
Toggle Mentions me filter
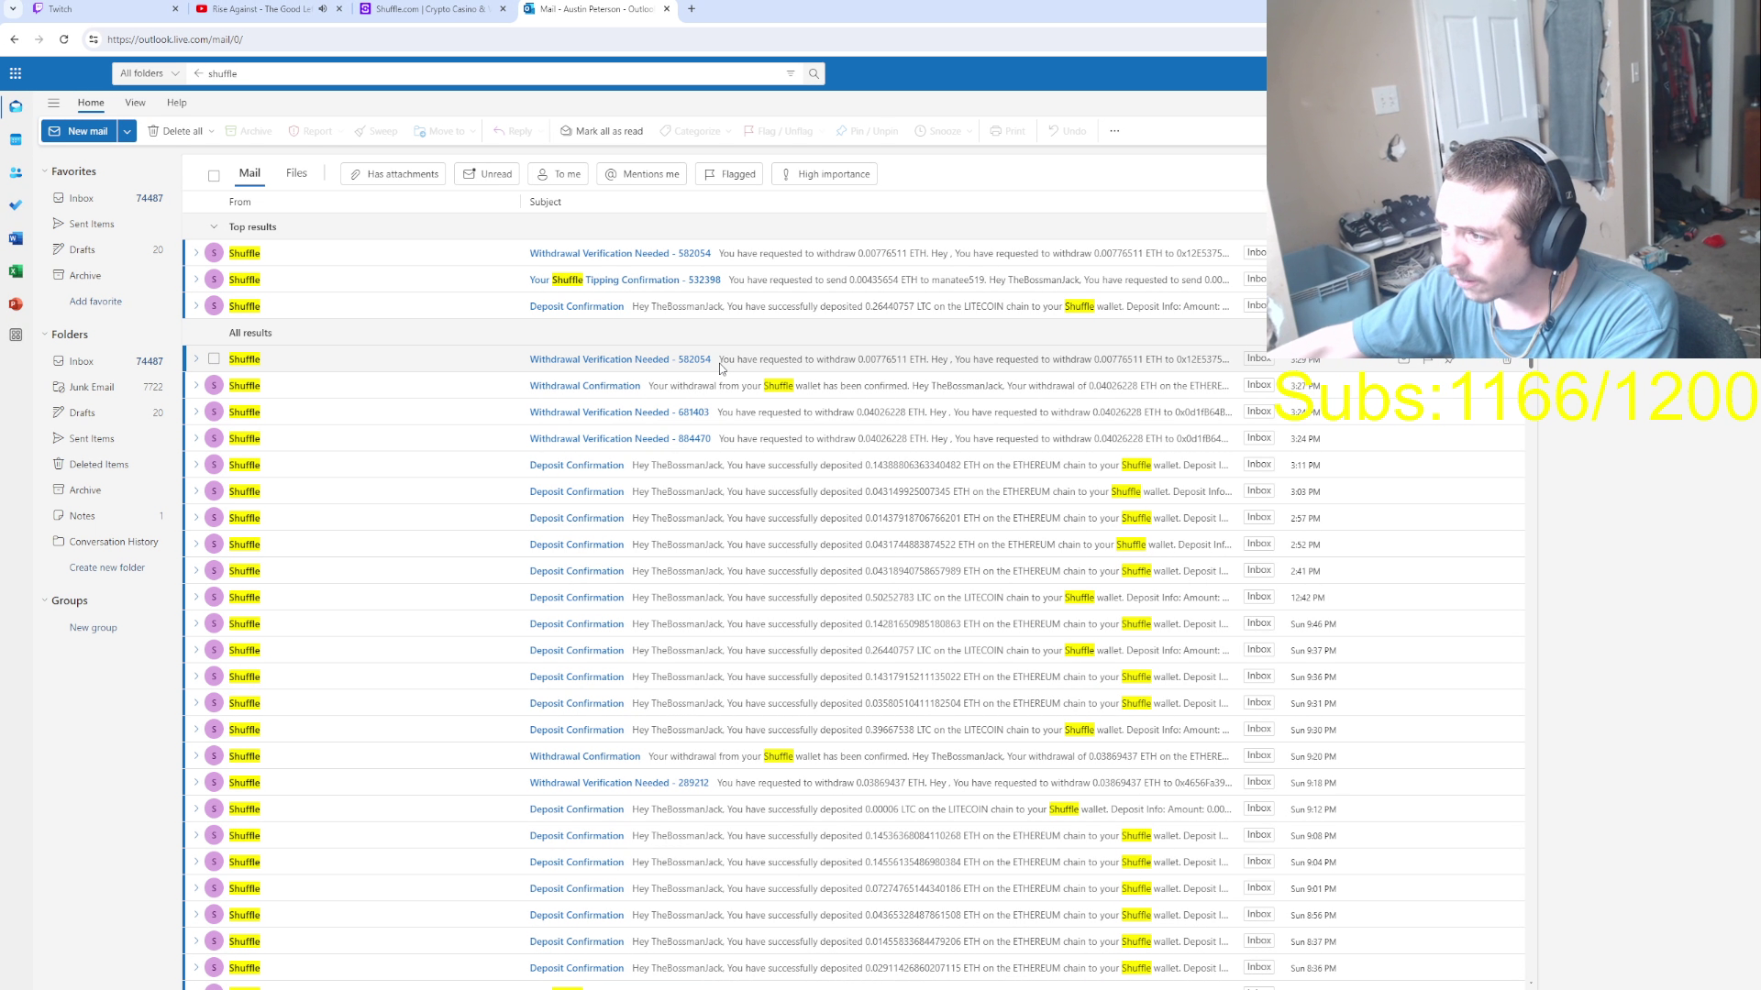click(642, 174)
